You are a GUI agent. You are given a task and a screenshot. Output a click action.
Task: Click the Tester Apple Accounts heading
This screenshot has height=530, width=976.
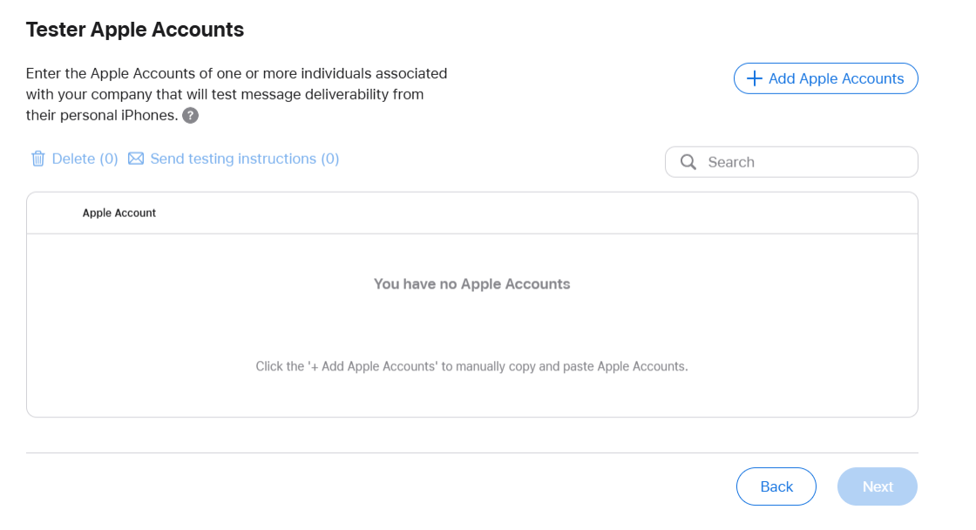pyautogui.click(x=135, y=30)
